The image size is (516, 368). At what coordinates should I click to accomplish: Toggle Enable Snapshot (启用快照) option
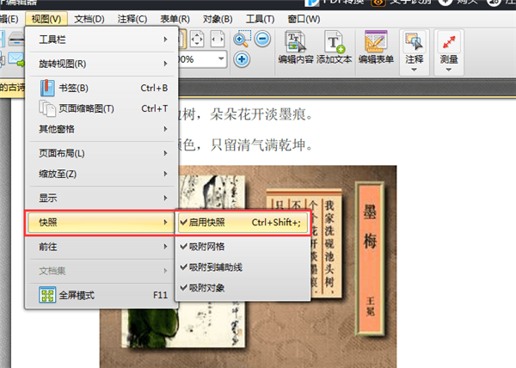click(243, 223)
